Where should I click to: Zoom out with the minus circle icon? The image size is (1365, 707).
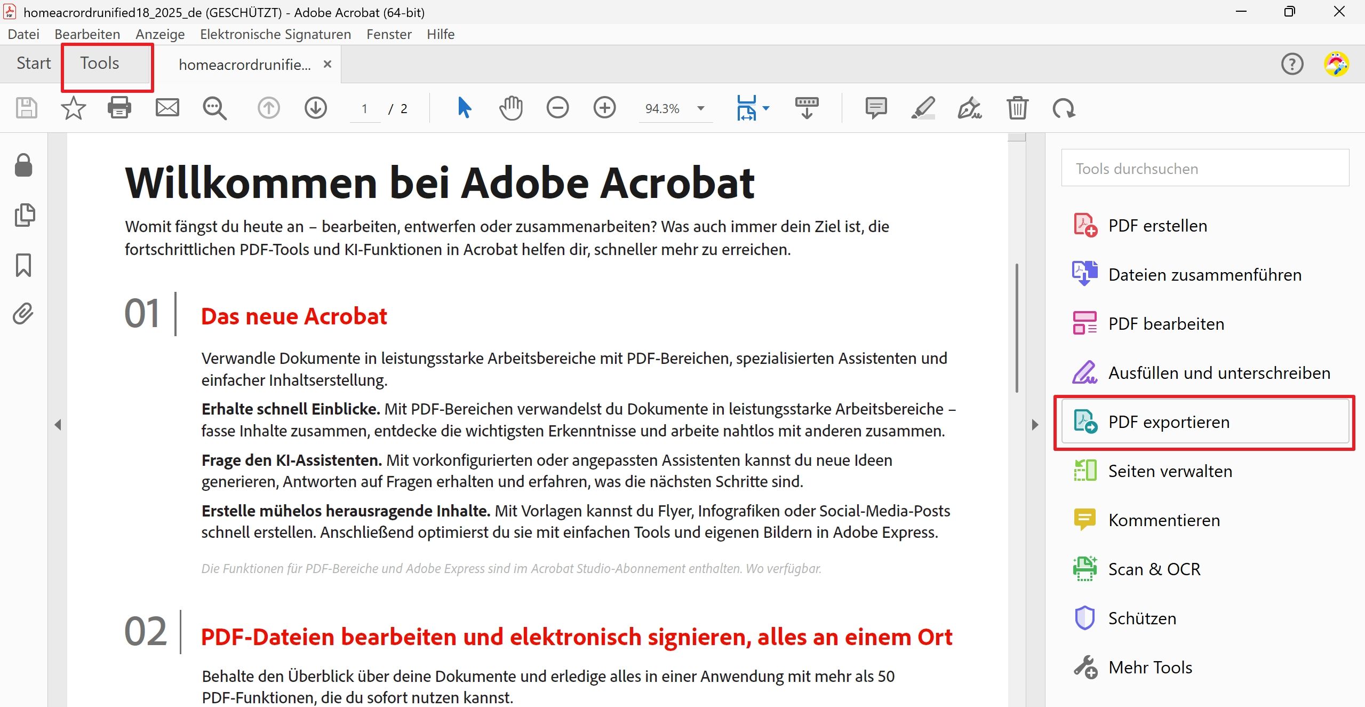click(557, 108)
